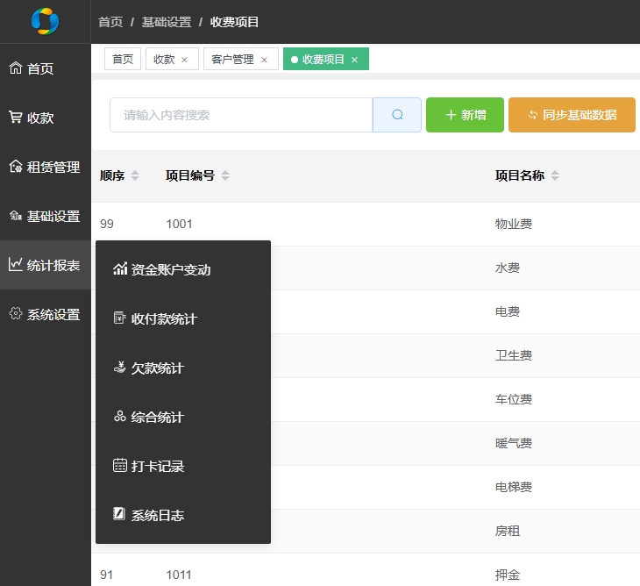Screen dimensions: 640x586
Task: Open 资金账户变动 from the submenu
Action: coord(171,270)
